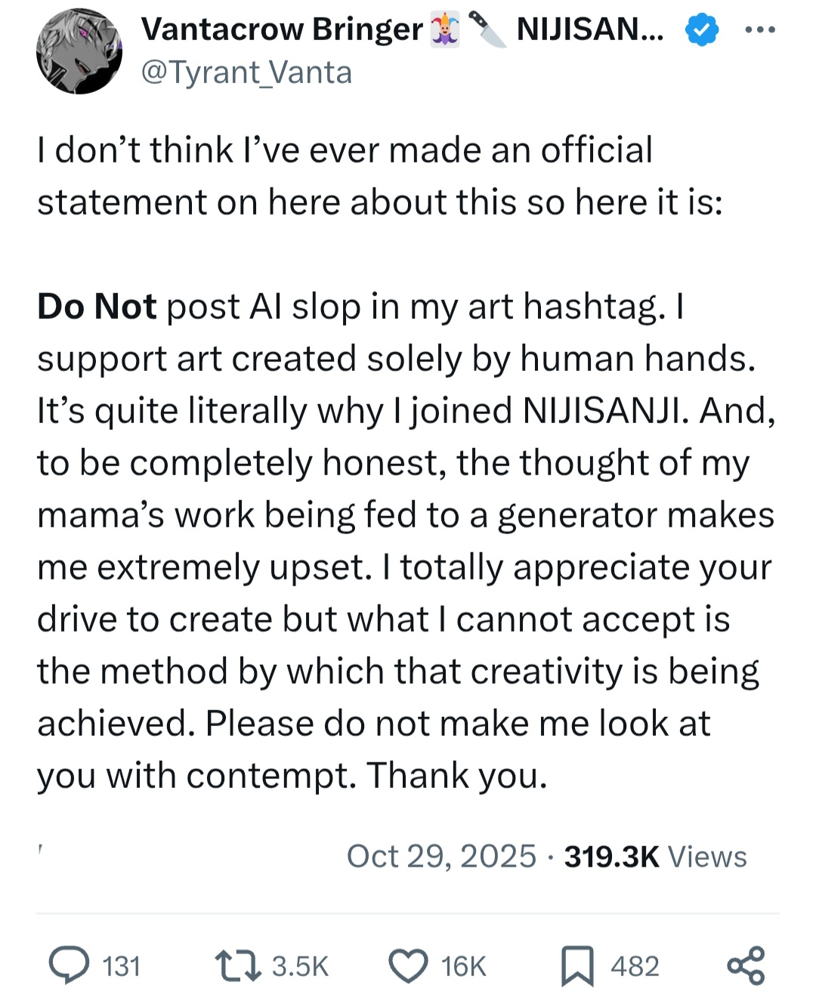View the 319.3K Views analytics

(655, 857)
